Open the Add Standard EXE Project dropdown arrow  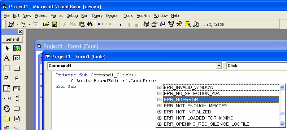coord(17,24)
